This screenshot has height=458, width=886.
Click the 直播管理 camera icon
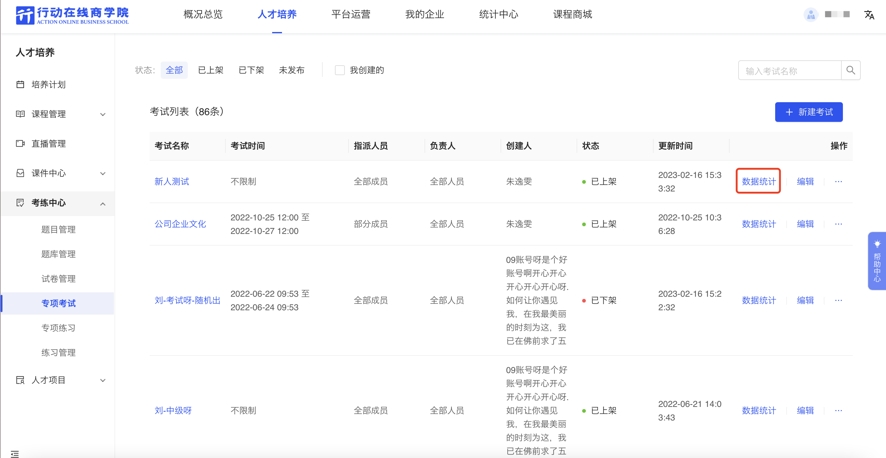click(20, 143)
